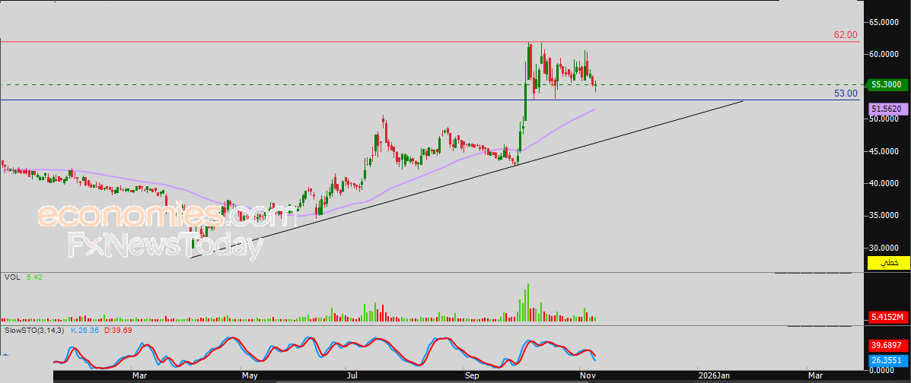Select 2026Jan on the time axis
Viewport: 911px width, 383px height.
click(x=714, y=375)
